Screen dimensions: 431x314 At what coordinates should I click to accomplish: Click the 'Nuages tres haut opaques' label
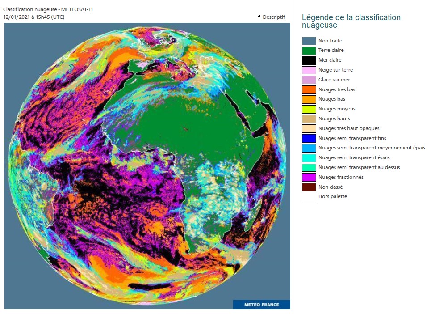click(349, 128)
